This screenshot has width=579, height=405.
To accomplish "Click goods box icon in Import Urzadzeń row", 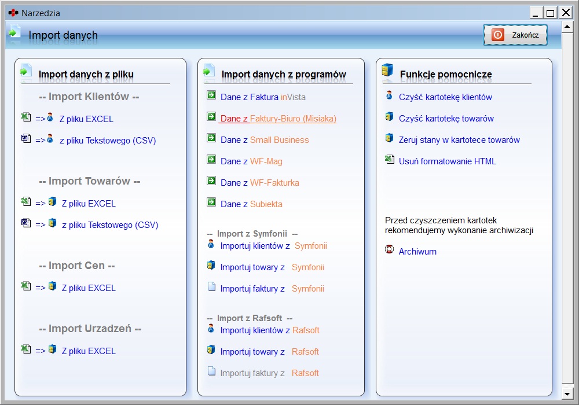I will 53,349.
